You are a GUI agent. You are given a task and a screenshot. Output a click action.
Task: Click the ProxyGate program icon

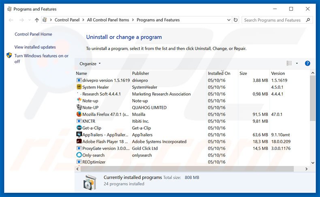coord(79,148)
